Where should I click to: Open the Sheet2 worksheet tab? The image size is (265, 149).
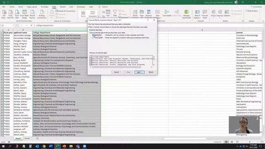(x=27, y=138)
